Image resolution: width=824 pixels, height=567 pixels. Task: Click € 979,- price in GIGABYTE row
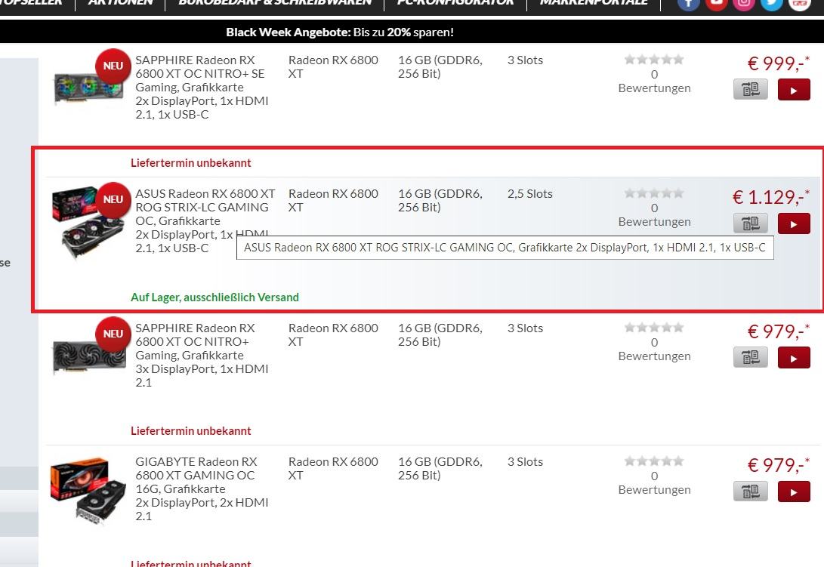point(778,465)
